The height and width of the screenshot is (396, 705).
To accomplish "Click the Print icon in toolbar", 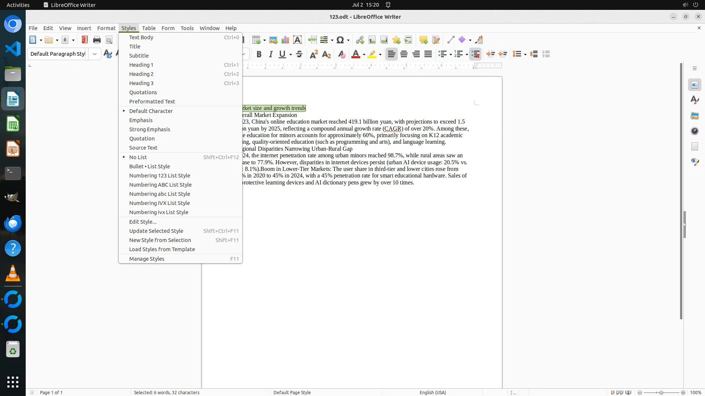I will tap(97, 40).
